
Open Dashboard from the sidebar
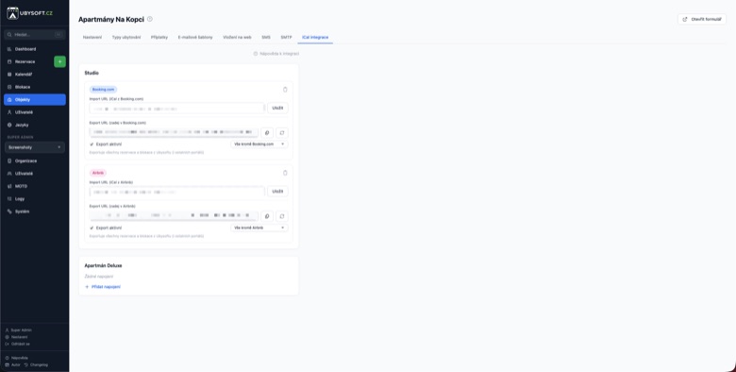[34, 49]
